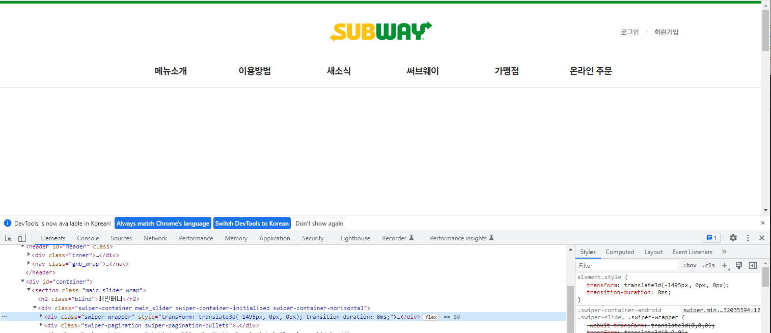Open the swiper.min source link
Screen dimensions: 771x333
(x=722, y=310)
